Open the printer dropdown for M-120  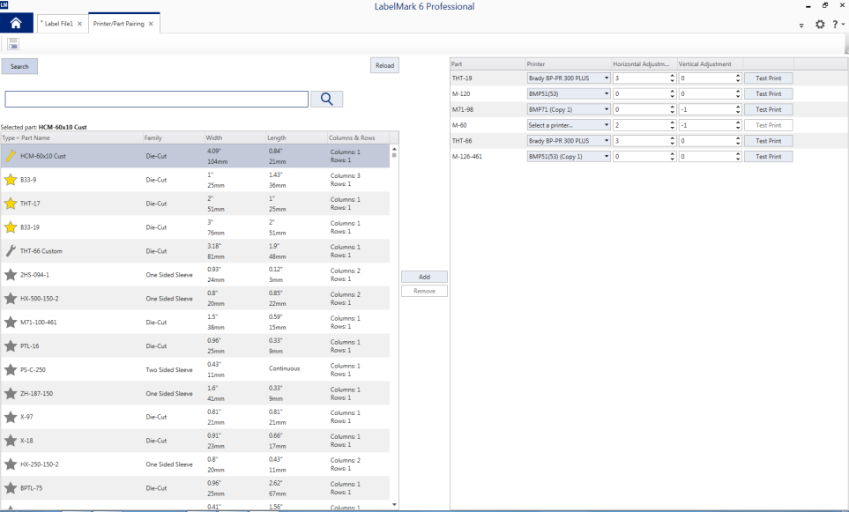click(569, 93)
